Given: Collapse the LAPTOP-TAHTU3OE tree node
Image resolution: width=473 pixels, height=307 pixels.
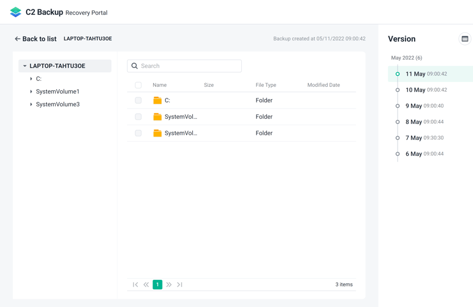Looking at the screenshot, I should click(x=25, y=66).
